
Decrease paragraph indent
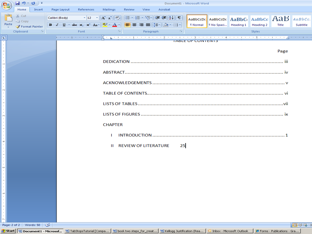[157, 18]
